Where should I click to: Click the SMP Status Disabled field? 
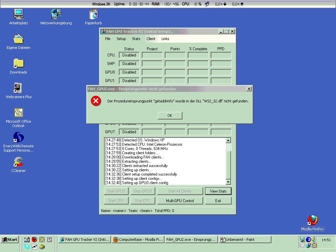pos(129,64)
